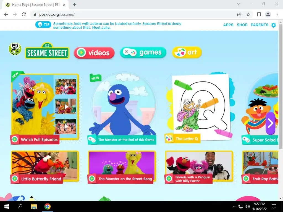Click play icon on Friends with a Penguin label
The width and height of the screenshot is (283, 212).
[169, 179]
